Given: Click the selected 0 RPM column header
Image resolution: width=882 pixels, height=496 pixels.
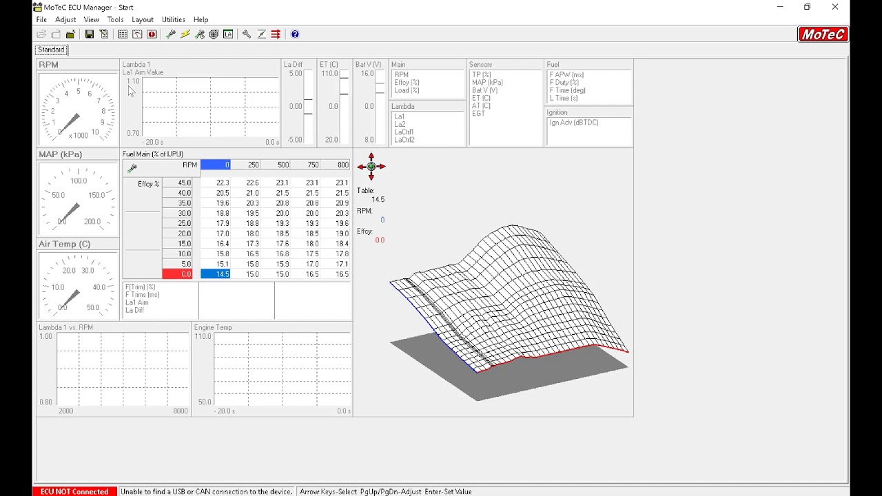Looking at the screenshot, I should click(215, 165).
